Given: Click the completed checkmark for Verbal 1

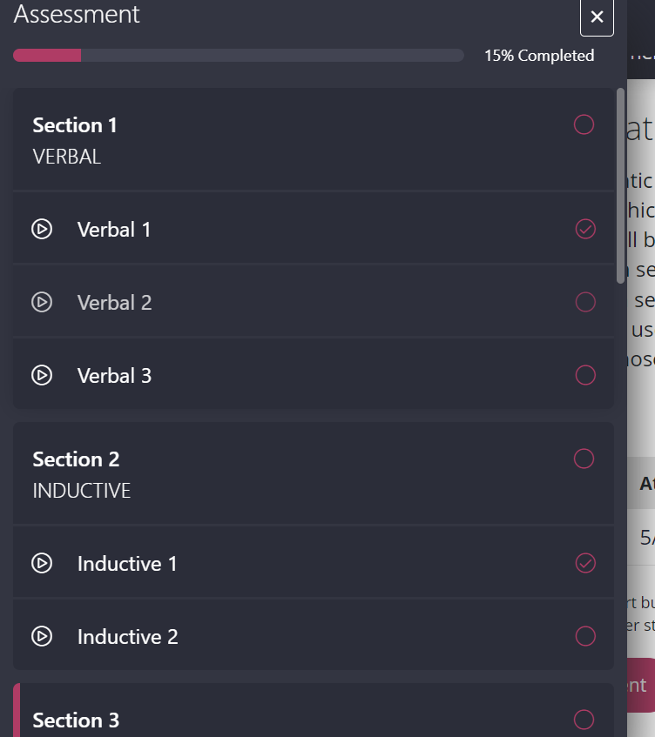Looking at the screenshot, I should [x=585, y=230].
